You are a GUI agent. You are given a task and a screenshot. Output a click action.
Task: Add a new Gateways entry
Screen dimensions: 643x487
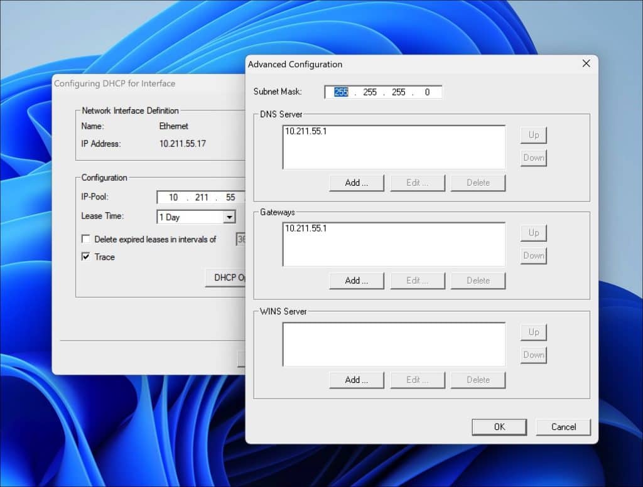(x=357, y=281)
